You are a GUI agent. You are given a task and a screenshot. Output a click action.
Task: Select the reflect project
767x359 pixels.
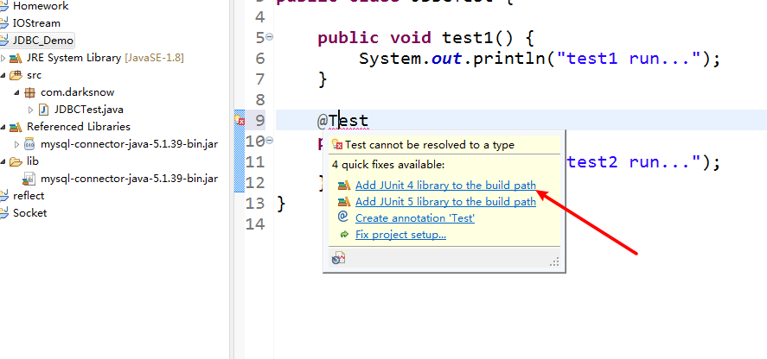29,195
